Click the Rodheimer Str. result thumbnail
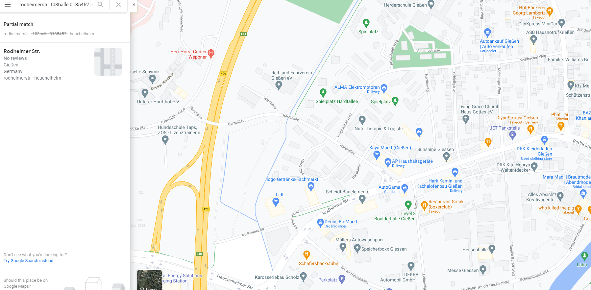This screenshot has height=290, width=591. [108, 62]
